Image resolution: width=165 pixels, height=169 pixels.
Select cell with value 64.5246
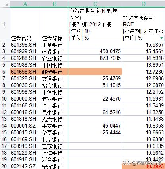click(x=95, y=112)
